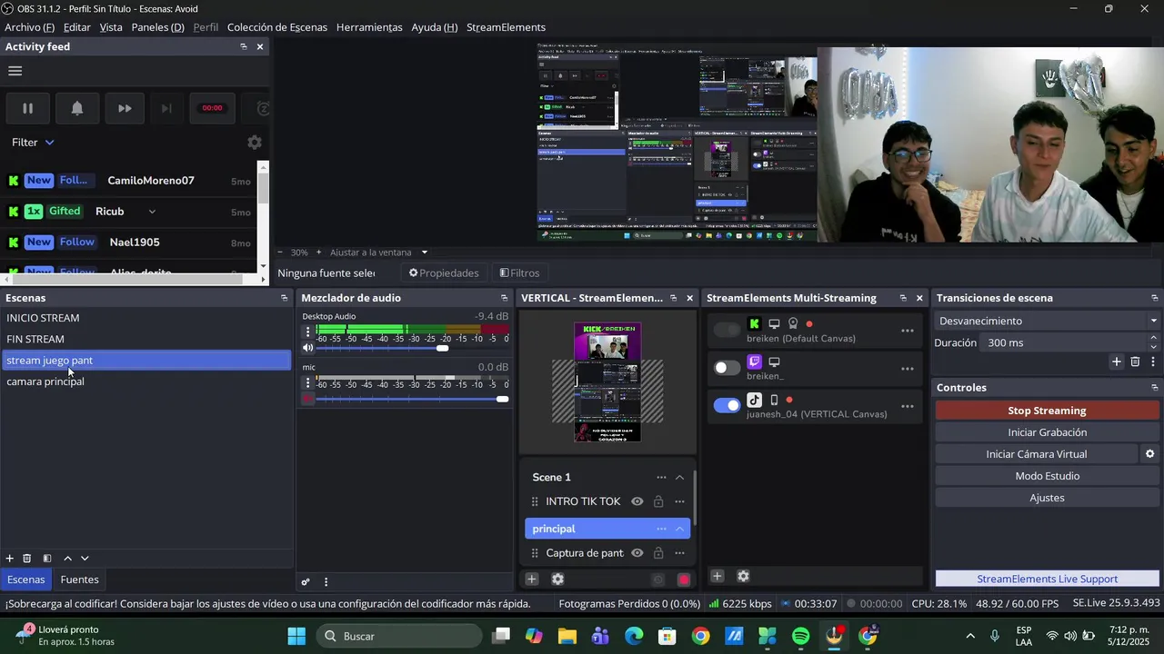Unmute the mic channel
Viewport: 1164px width, 654px height.
point(307,399)
